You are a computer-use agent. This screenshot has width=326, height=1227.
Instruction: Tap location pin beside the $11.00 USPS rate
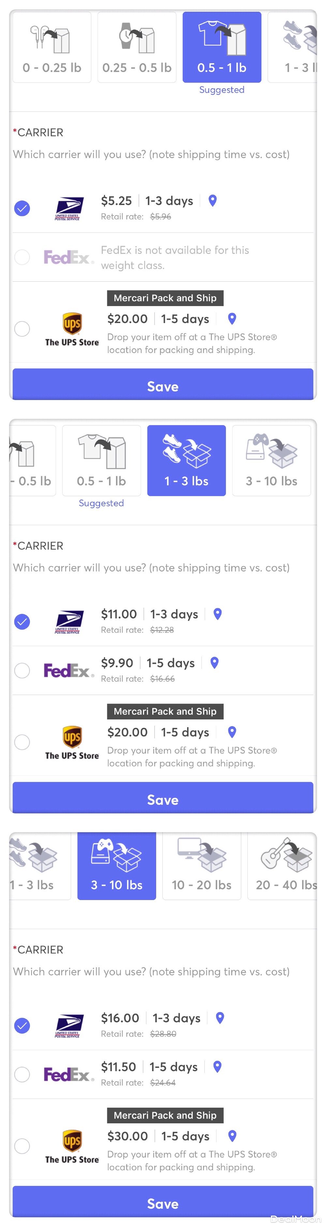click(218, 614)
